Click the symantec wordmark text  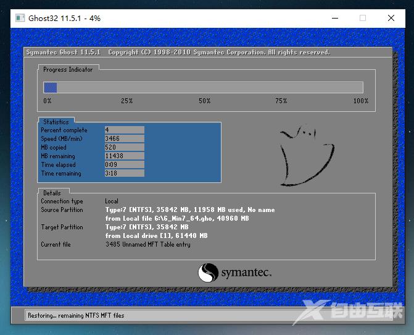[246, 273]
